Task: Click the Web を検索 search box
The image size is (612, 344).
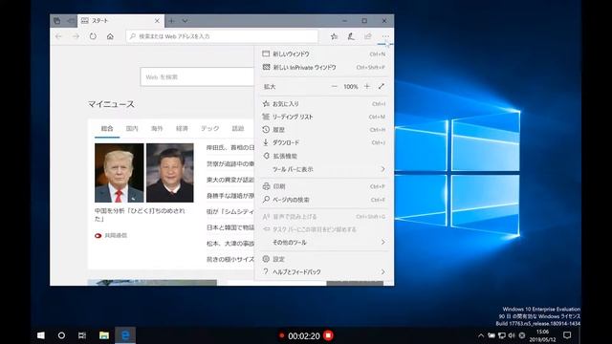Action: (x=197, y=76)
